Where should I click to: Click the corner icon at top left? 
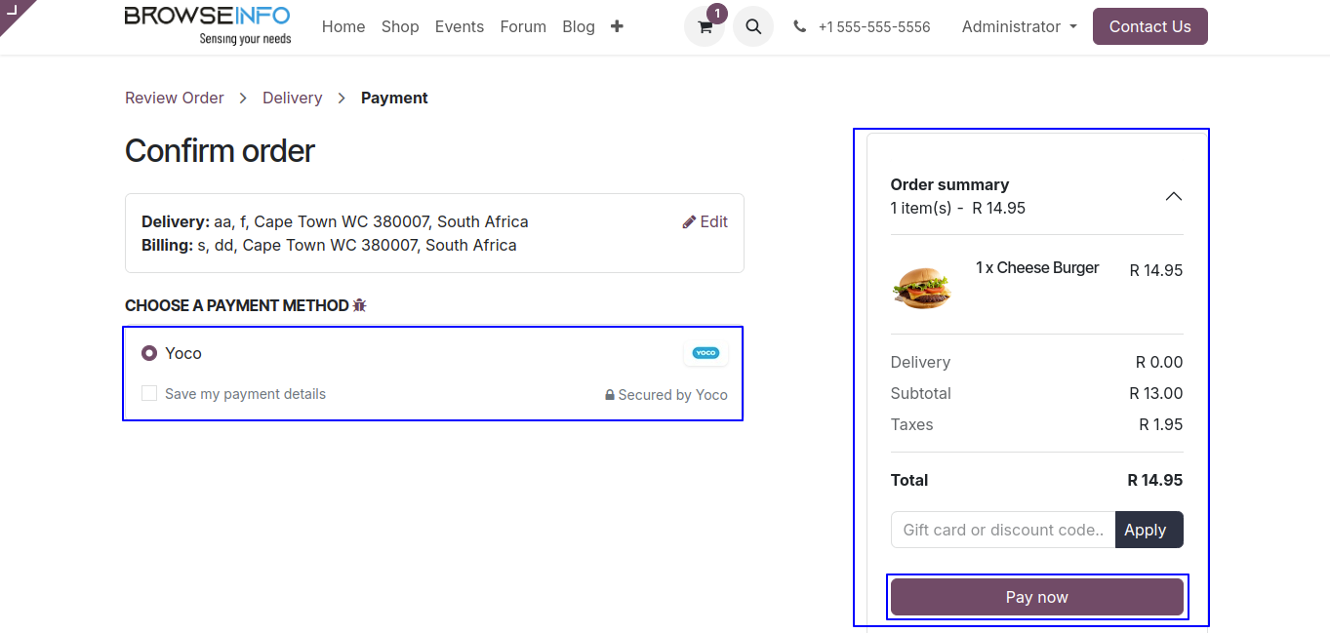pos(12,10)
